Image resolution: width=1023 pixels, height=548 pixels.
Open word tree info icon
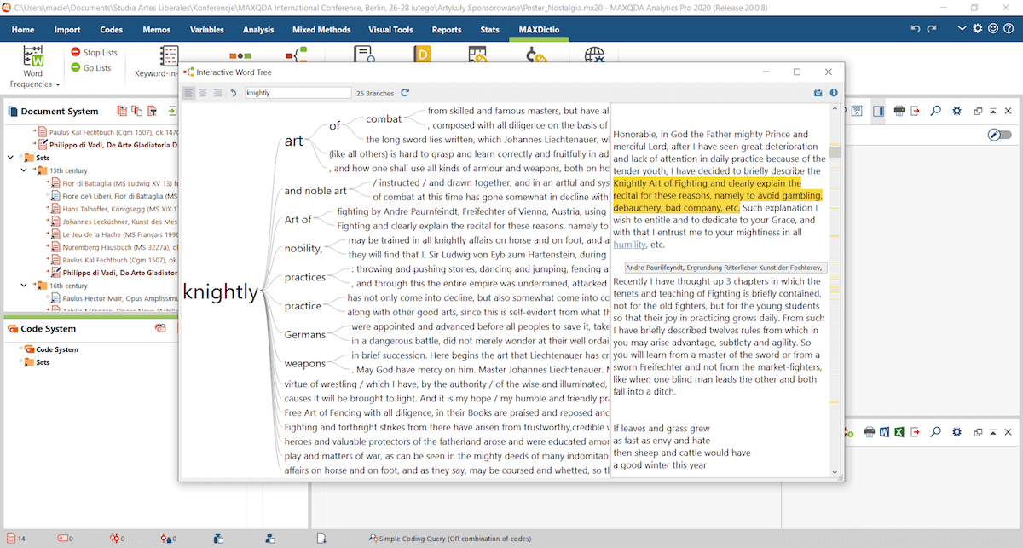(834, 93)
